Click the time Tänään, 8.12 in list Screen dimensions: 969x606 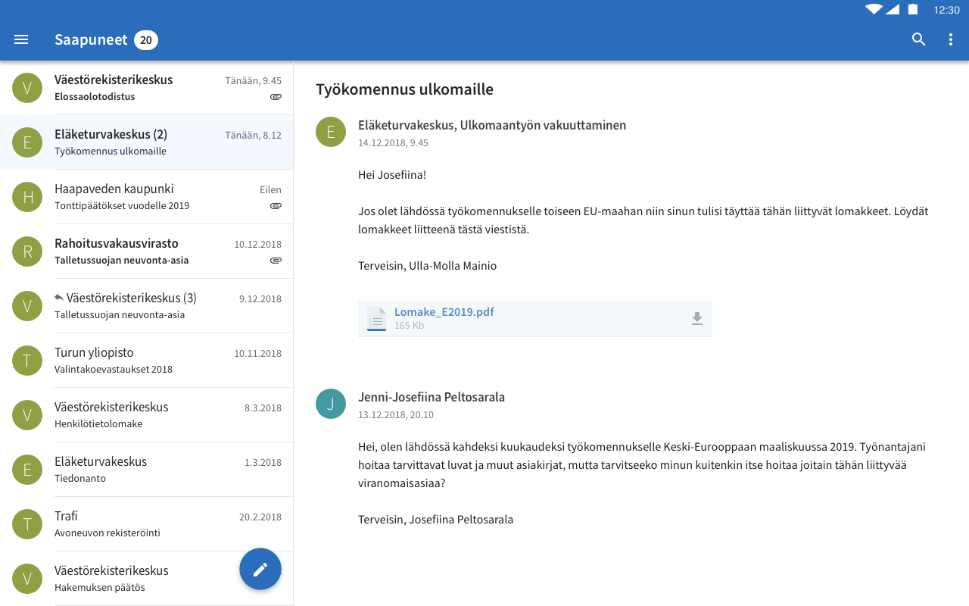[x=253, y=136]
